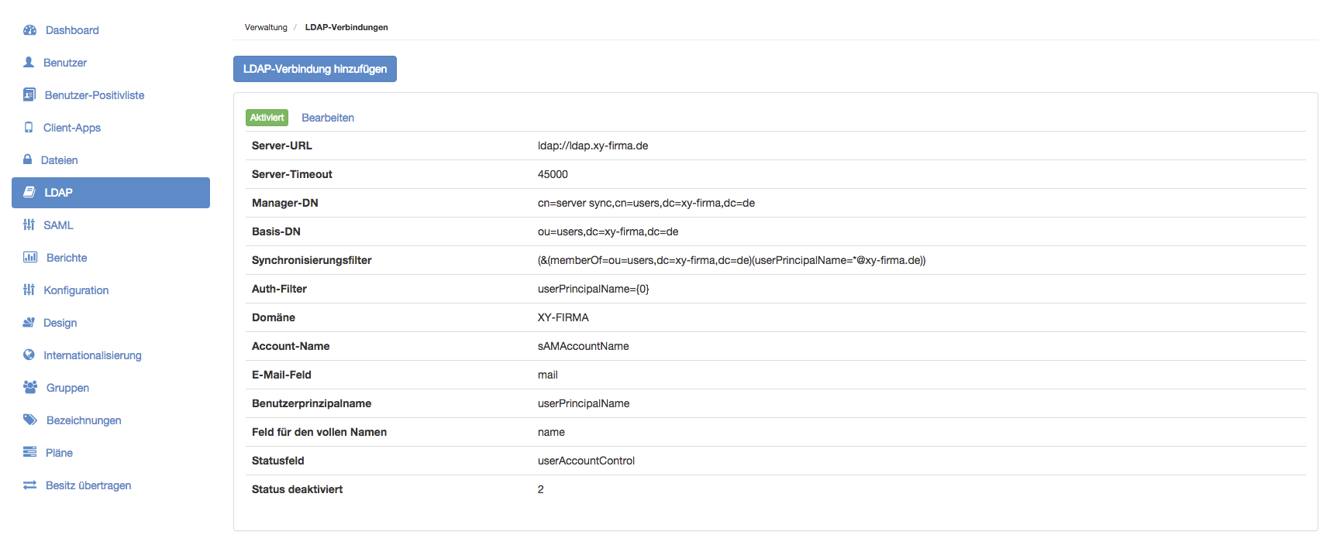Click the Gruppen people icon
The width and height of the screenshot is (1330, 545).
(x=30, y=387)
